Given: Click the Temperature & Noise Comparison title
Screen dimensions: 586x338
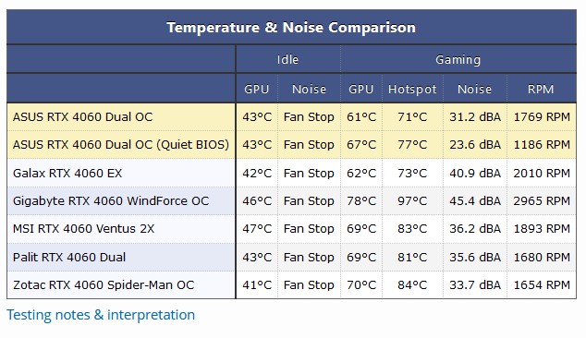Looking at the screenshot, I should tap(291, 28).
